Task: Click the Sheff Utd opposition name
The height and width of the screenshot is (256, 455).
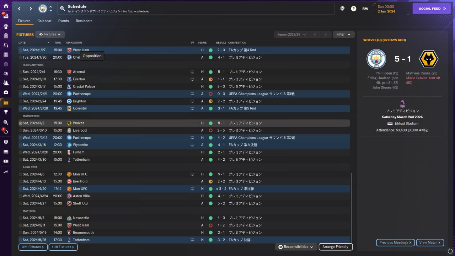Action: point(80,203)
